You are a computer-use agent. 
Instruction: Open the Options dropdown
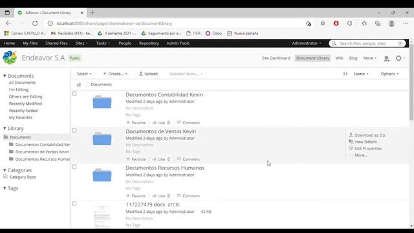point(389,74)
